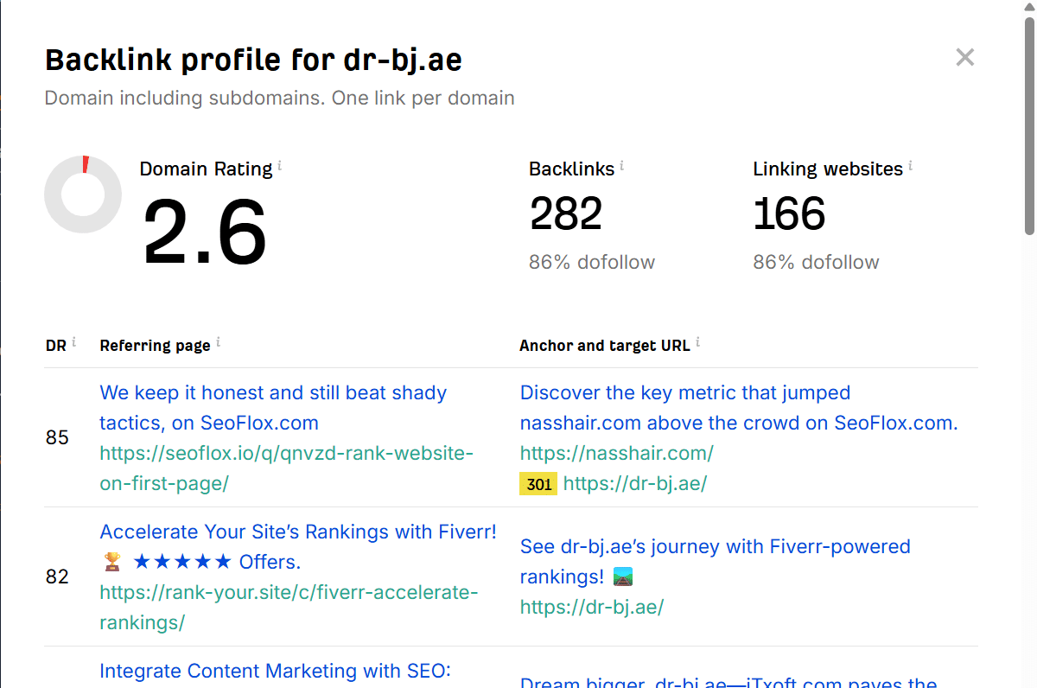1037x688 pixels.
Task: Click info icon by DR column header
Action: tap(74, 342)
